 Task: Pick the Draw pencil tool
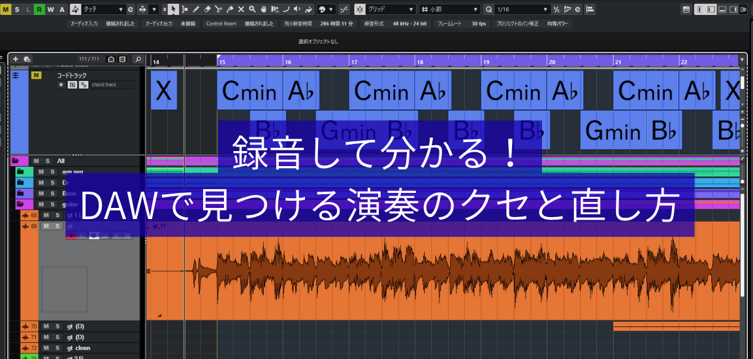(197, 10)
